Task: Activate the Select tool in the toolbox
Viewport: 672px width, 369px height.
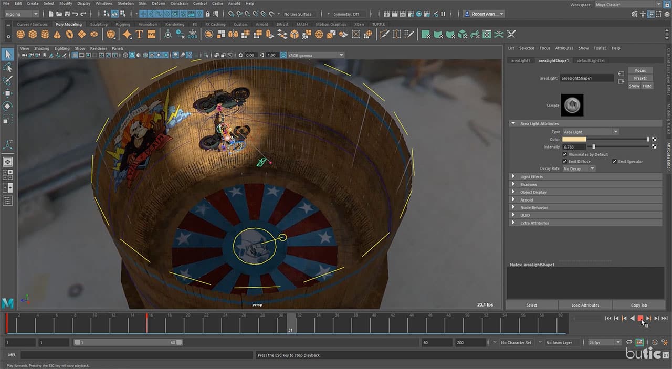Action: coord(8,54)
